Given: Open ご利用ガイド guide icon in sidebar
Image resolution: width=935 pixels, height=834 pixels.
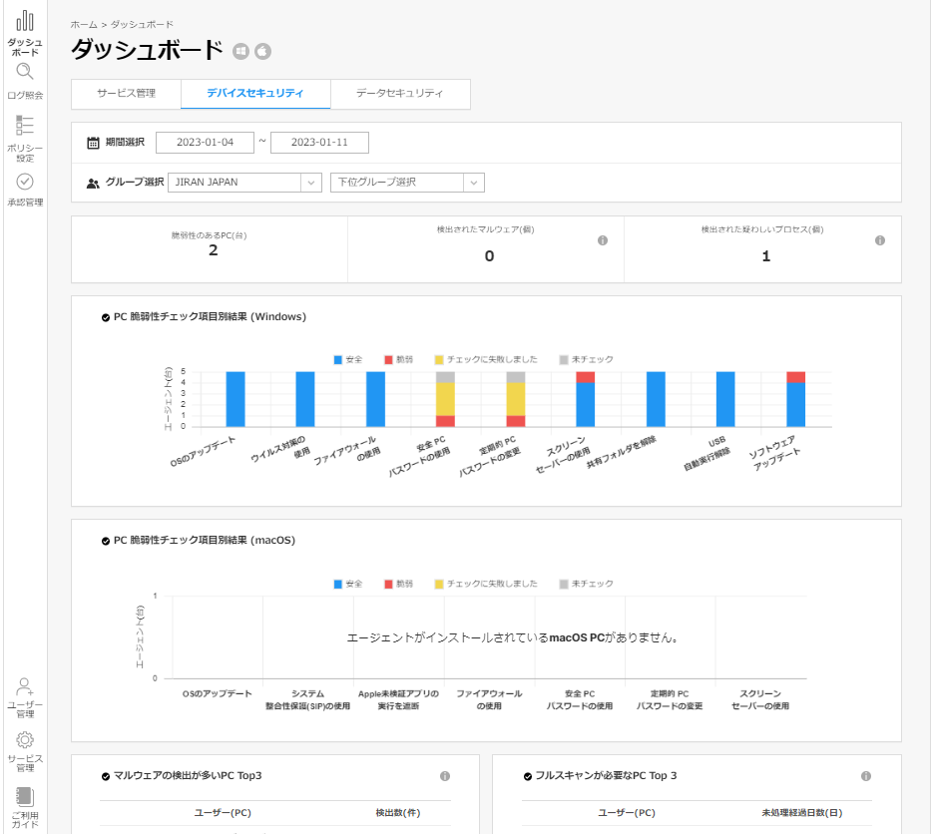Looking at the screenshot, I should tap(24, 797).
